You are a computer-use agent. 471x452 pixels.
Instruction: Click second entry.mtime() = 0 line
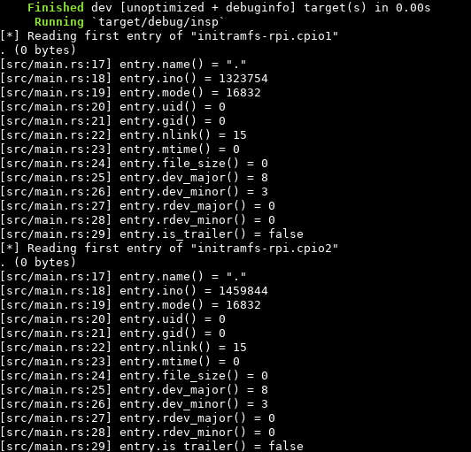click(120, 362)
